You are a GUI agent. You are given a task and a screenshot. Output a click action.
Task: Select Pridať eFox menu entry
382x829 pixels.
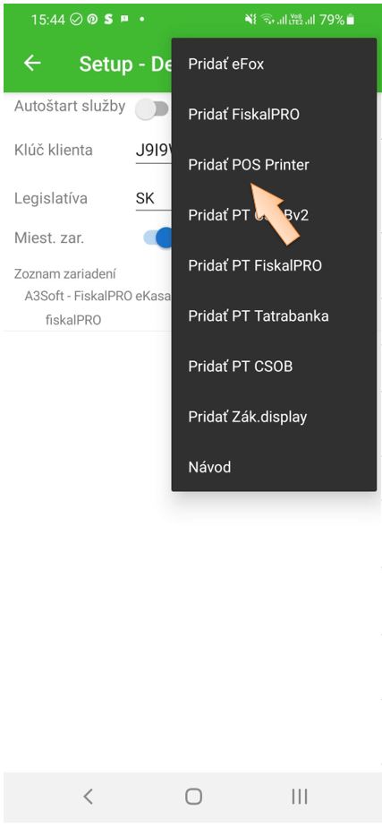[274, 65]
